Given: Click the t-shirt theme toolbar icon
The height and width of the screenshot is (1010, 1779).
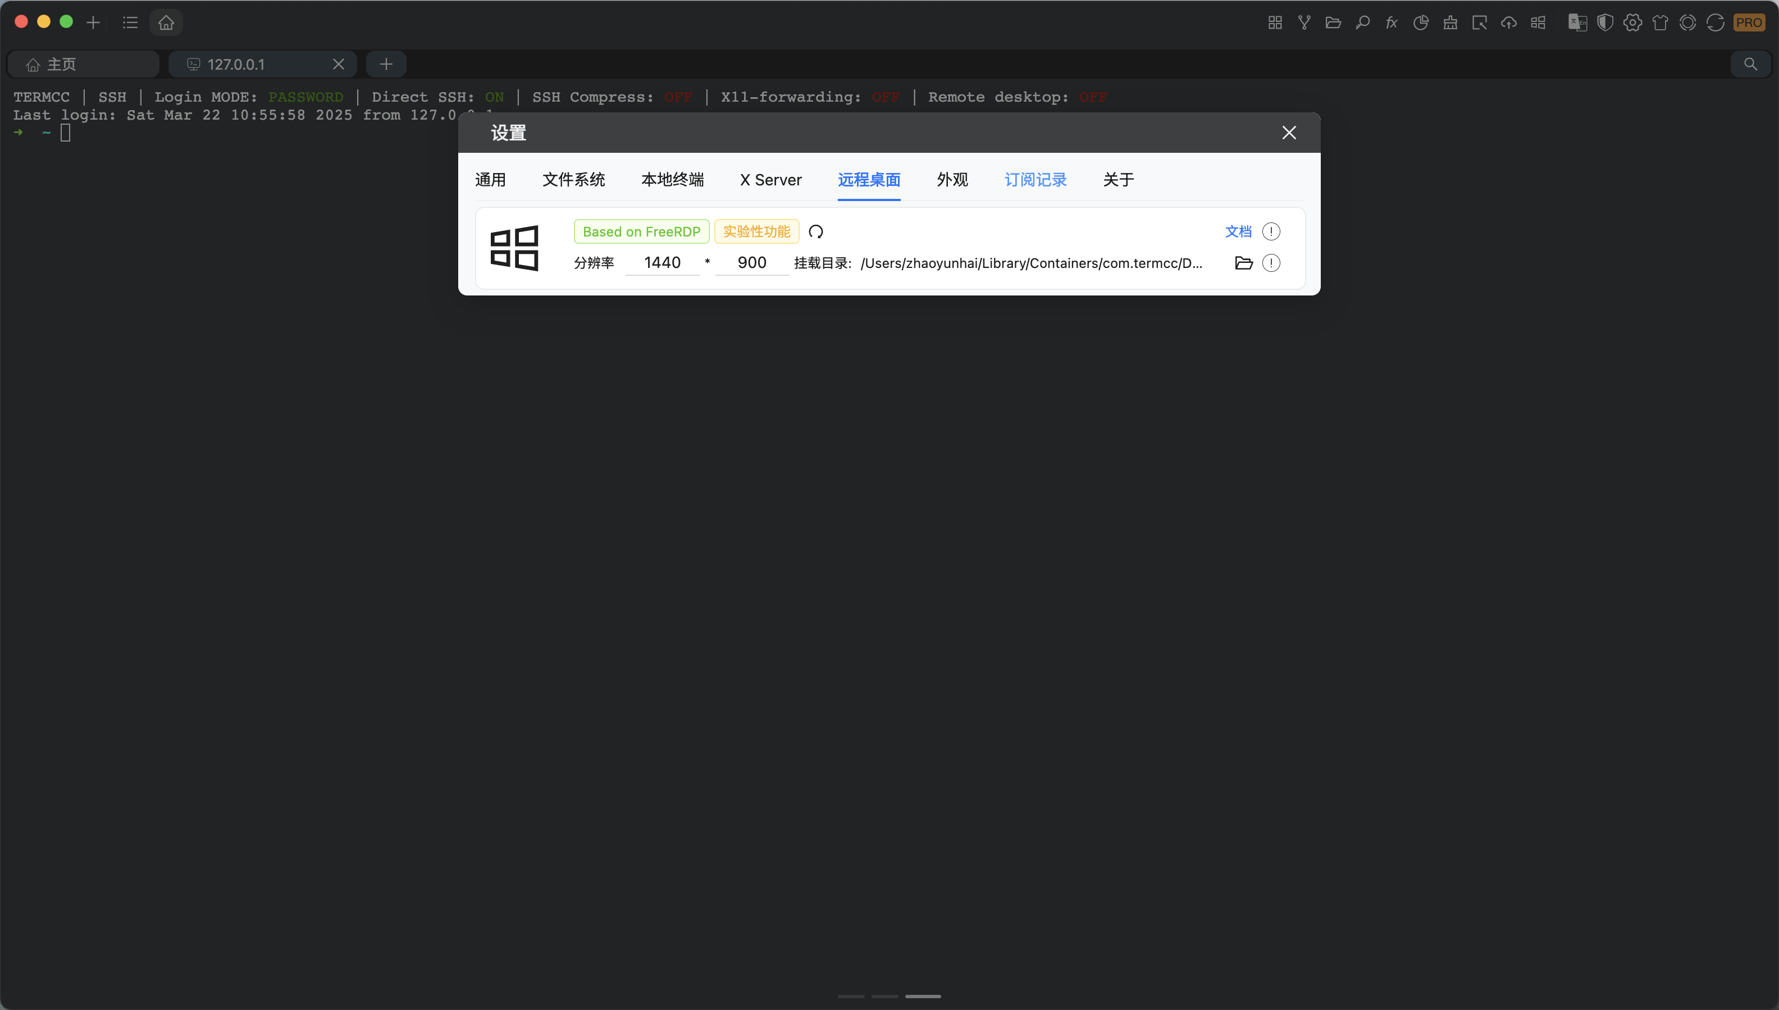Looking at the screenshot, I should [1660, 22].
